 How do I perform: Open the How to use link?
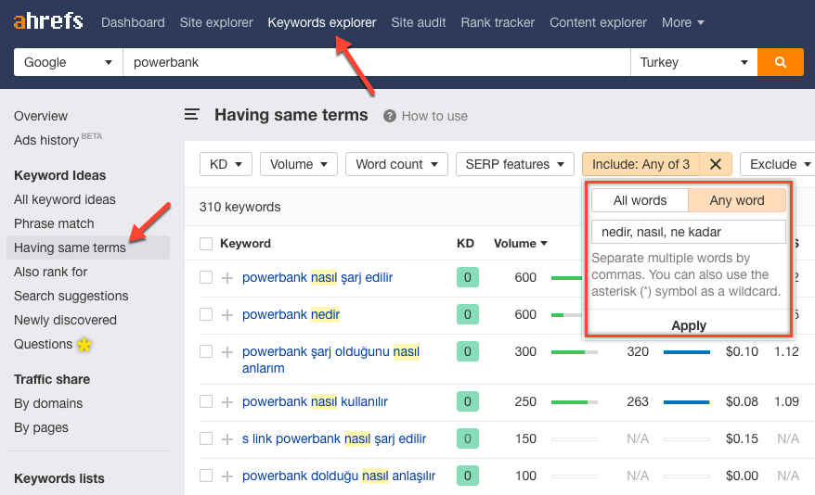tap(434, 116)
